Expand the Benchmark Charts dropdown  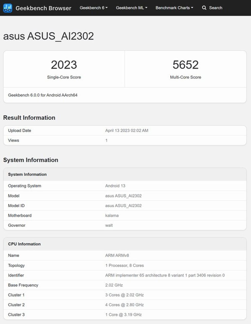point(174,8)
